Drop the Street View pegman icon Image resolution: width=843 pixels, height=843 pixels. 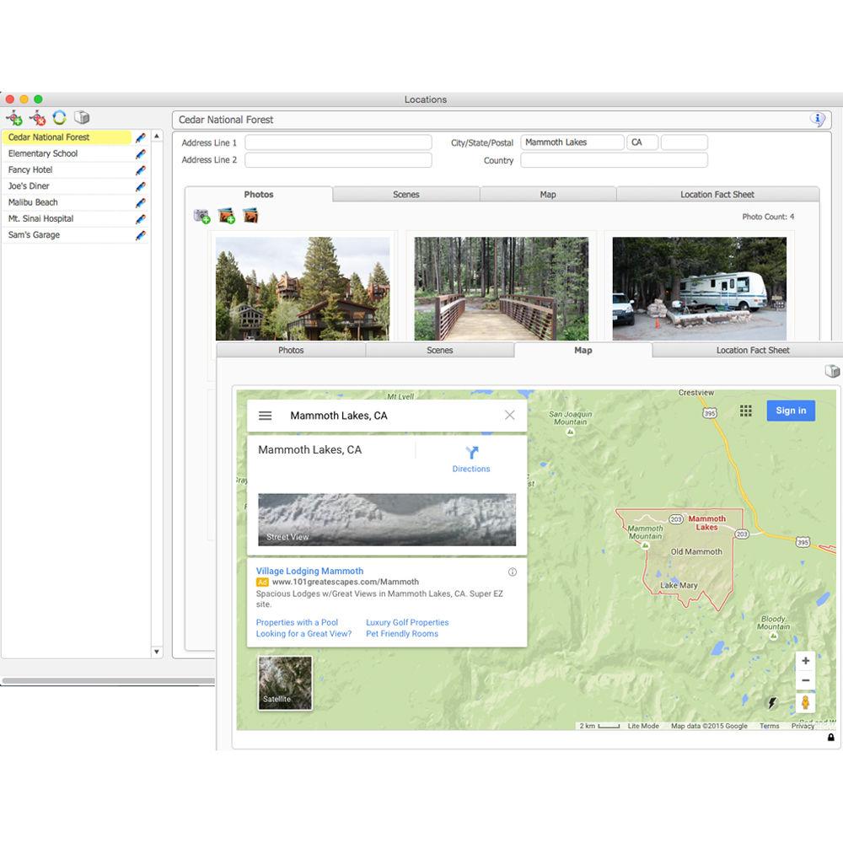pyautogui.click(x=805, y=702)
